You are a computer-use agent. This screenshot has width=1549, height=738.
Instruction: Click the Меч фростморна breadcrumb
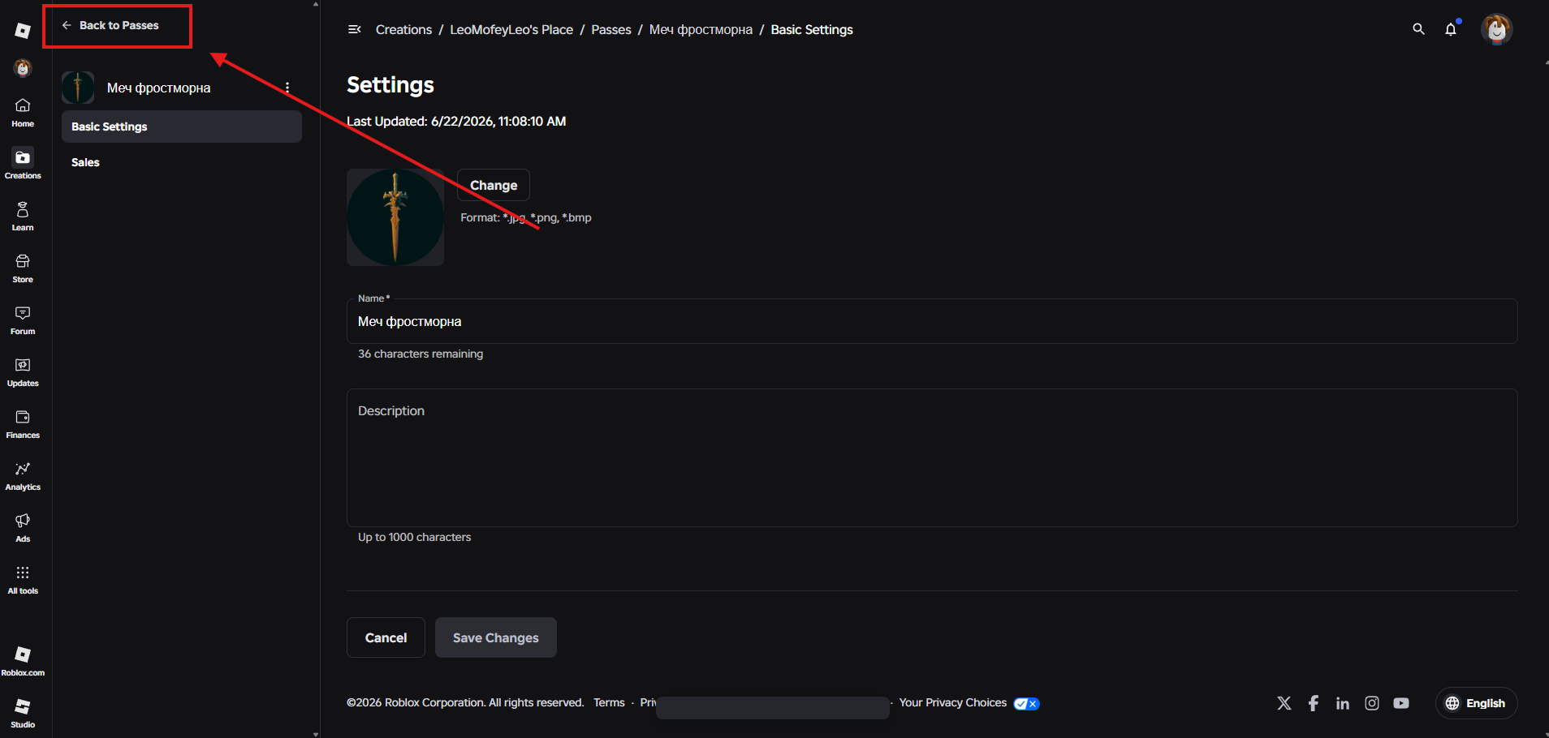coord(701,29)
